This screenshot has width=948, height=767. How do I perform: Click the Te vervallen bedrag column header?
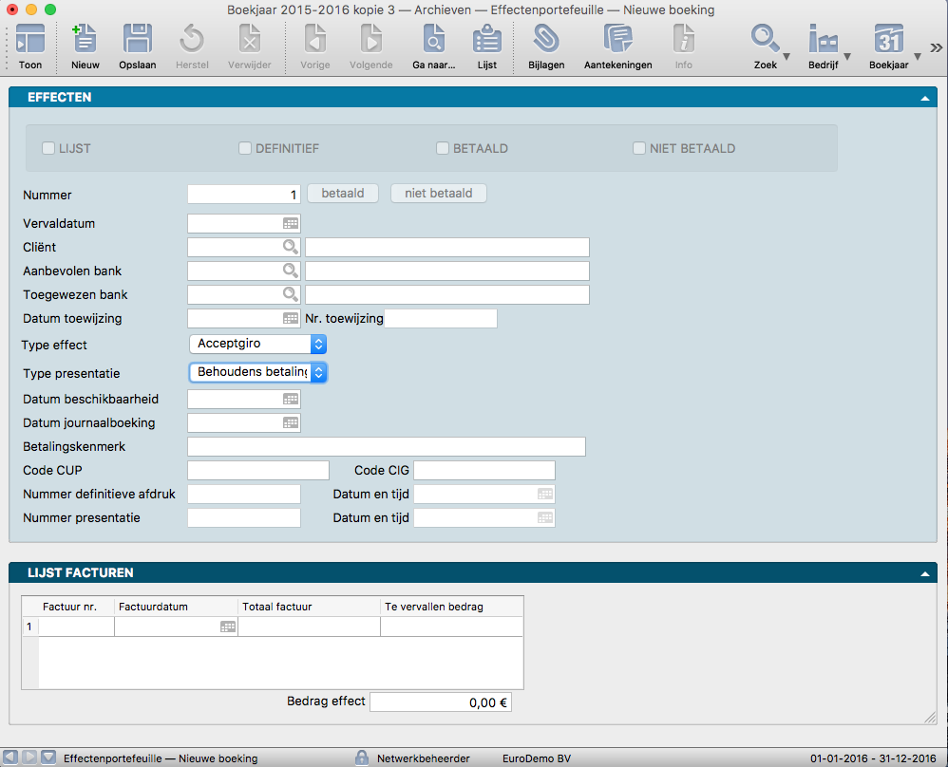pos(451,607)
